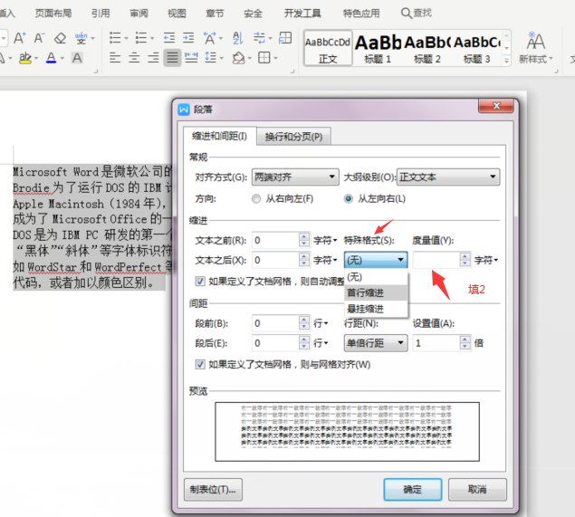Screen dimensions: 575x517
Task: Open line spacing tool in ribbon
Action: (x=210, y=58)
